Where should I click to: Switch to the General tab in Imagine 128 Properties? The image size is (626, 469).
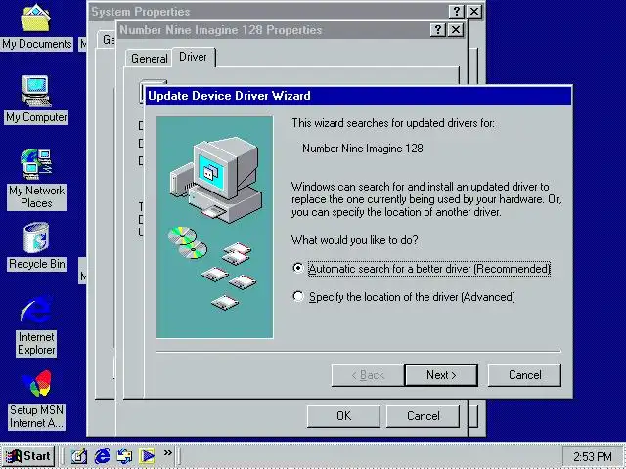(149, 59)
